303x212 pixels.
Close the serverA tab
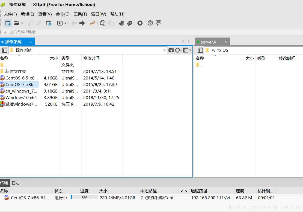(x=226, y=42)
